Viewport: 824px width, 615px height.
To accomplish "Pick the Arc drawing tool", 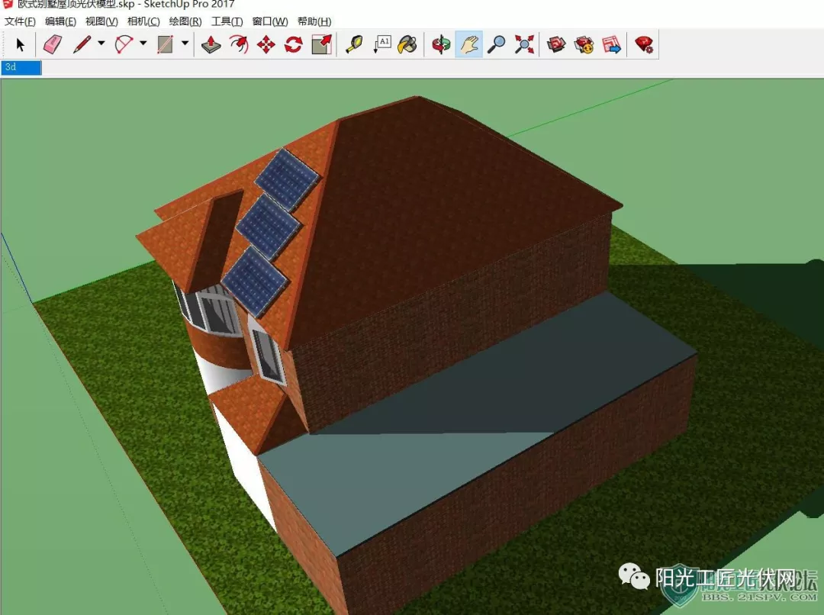I will click(x=124, y=45).
